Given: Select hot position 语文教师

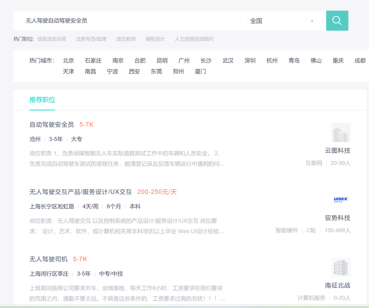Looking at the screenshot, I should coord(126,39).
